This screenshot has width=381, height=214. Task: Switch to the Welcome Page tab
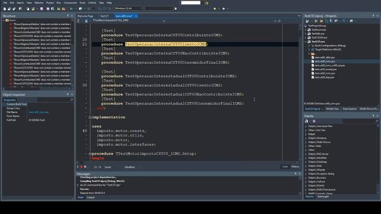point(85,16)
